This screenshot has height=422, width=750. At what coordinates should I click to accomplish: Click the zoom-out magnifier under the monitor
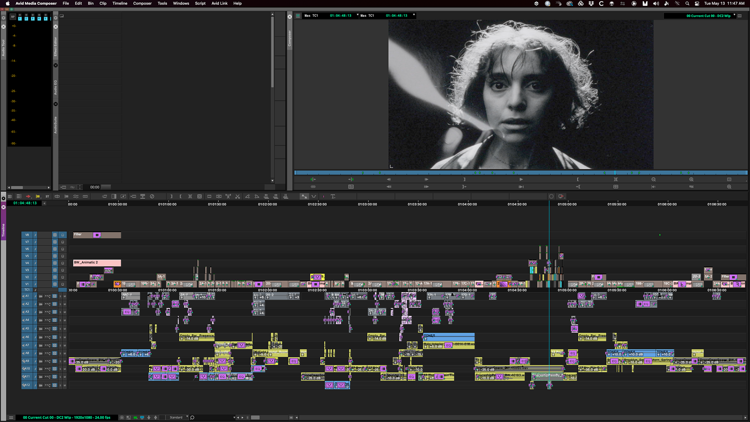[x=654, y=179]
